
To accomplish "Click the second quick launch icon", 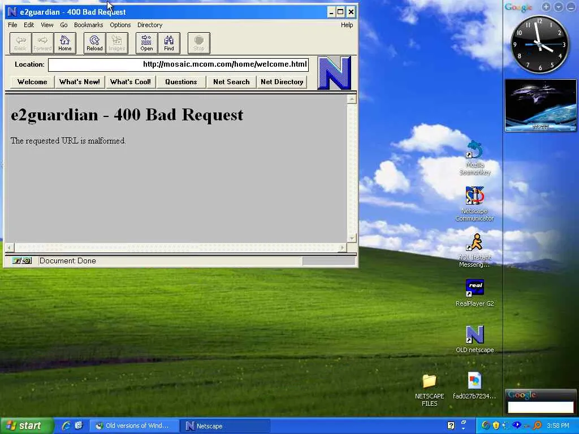I will [79, 426].
